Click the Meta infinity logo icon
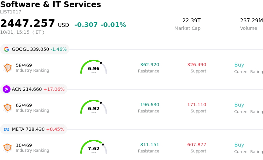This screenshot has height=160, width=263. point(7,129)
